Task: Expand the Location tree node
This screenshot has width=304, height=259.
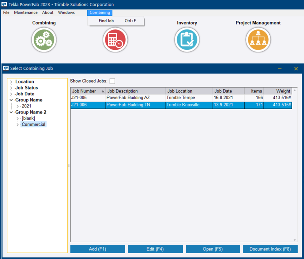Action: pyautogui.click(x=11, y=82)
